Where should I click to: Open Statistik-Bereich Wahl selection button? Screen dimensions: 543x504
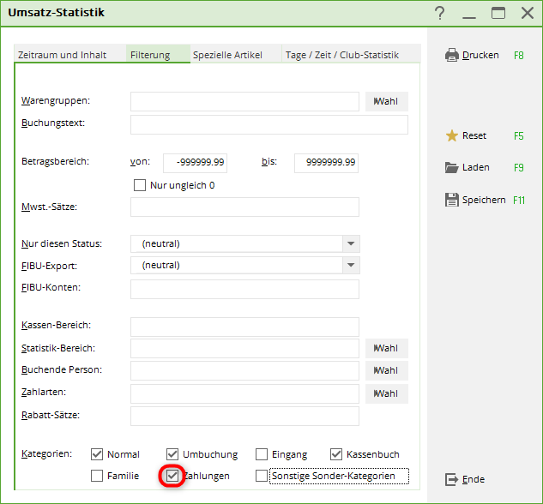tap(386, 348)
